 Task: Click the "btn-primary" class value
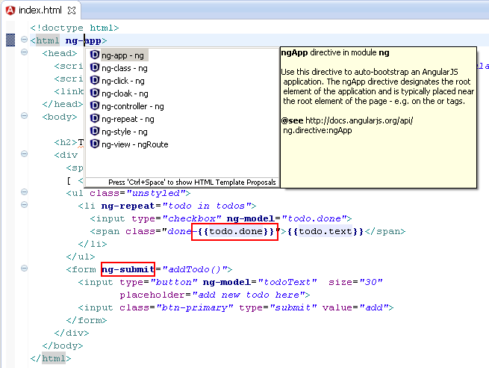[195, 307]
